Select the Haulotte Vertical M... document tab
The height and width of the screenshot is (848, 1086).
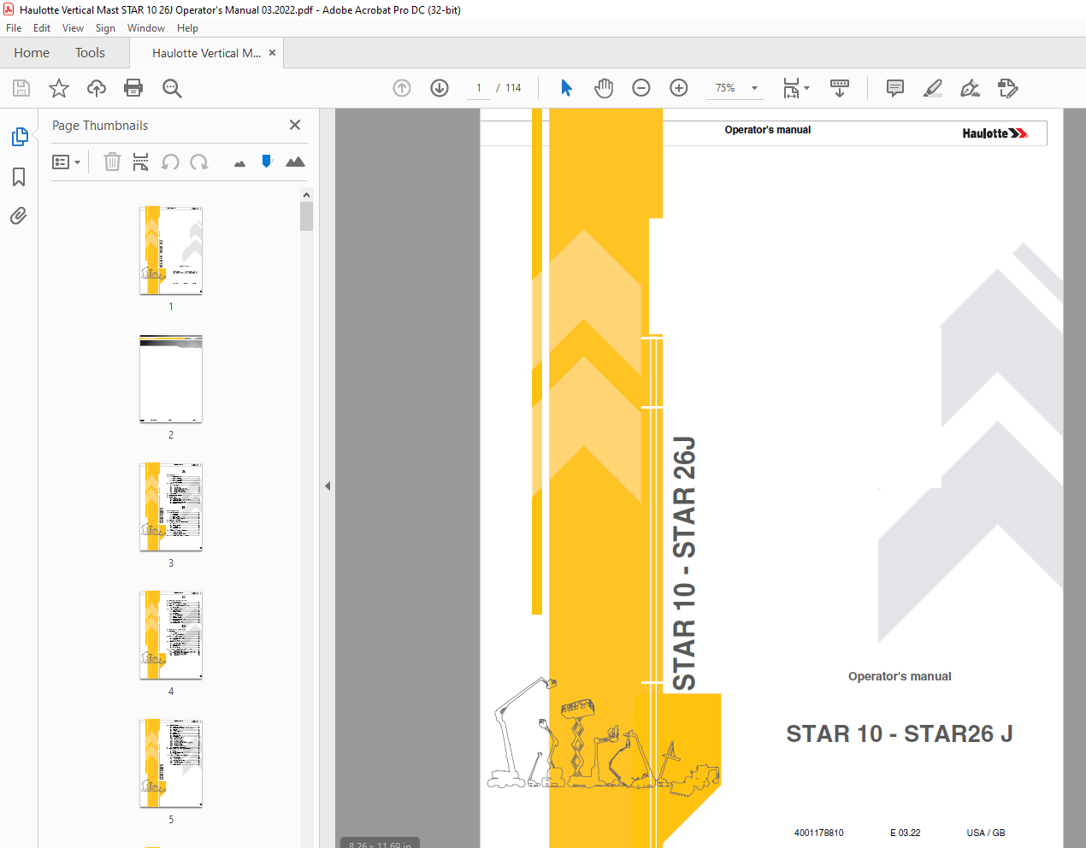point(206,53)
